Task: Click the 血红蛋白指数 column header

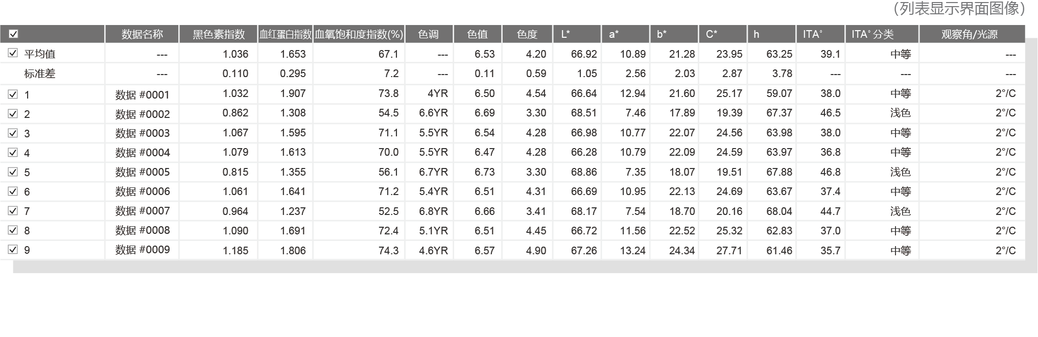Action: pos(285,34)
